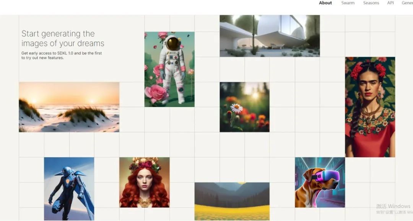This screenshot has width=413, height=221.
Task: Open the Swarm nav item
Action: pyautogui.click(x=348, y=3)
